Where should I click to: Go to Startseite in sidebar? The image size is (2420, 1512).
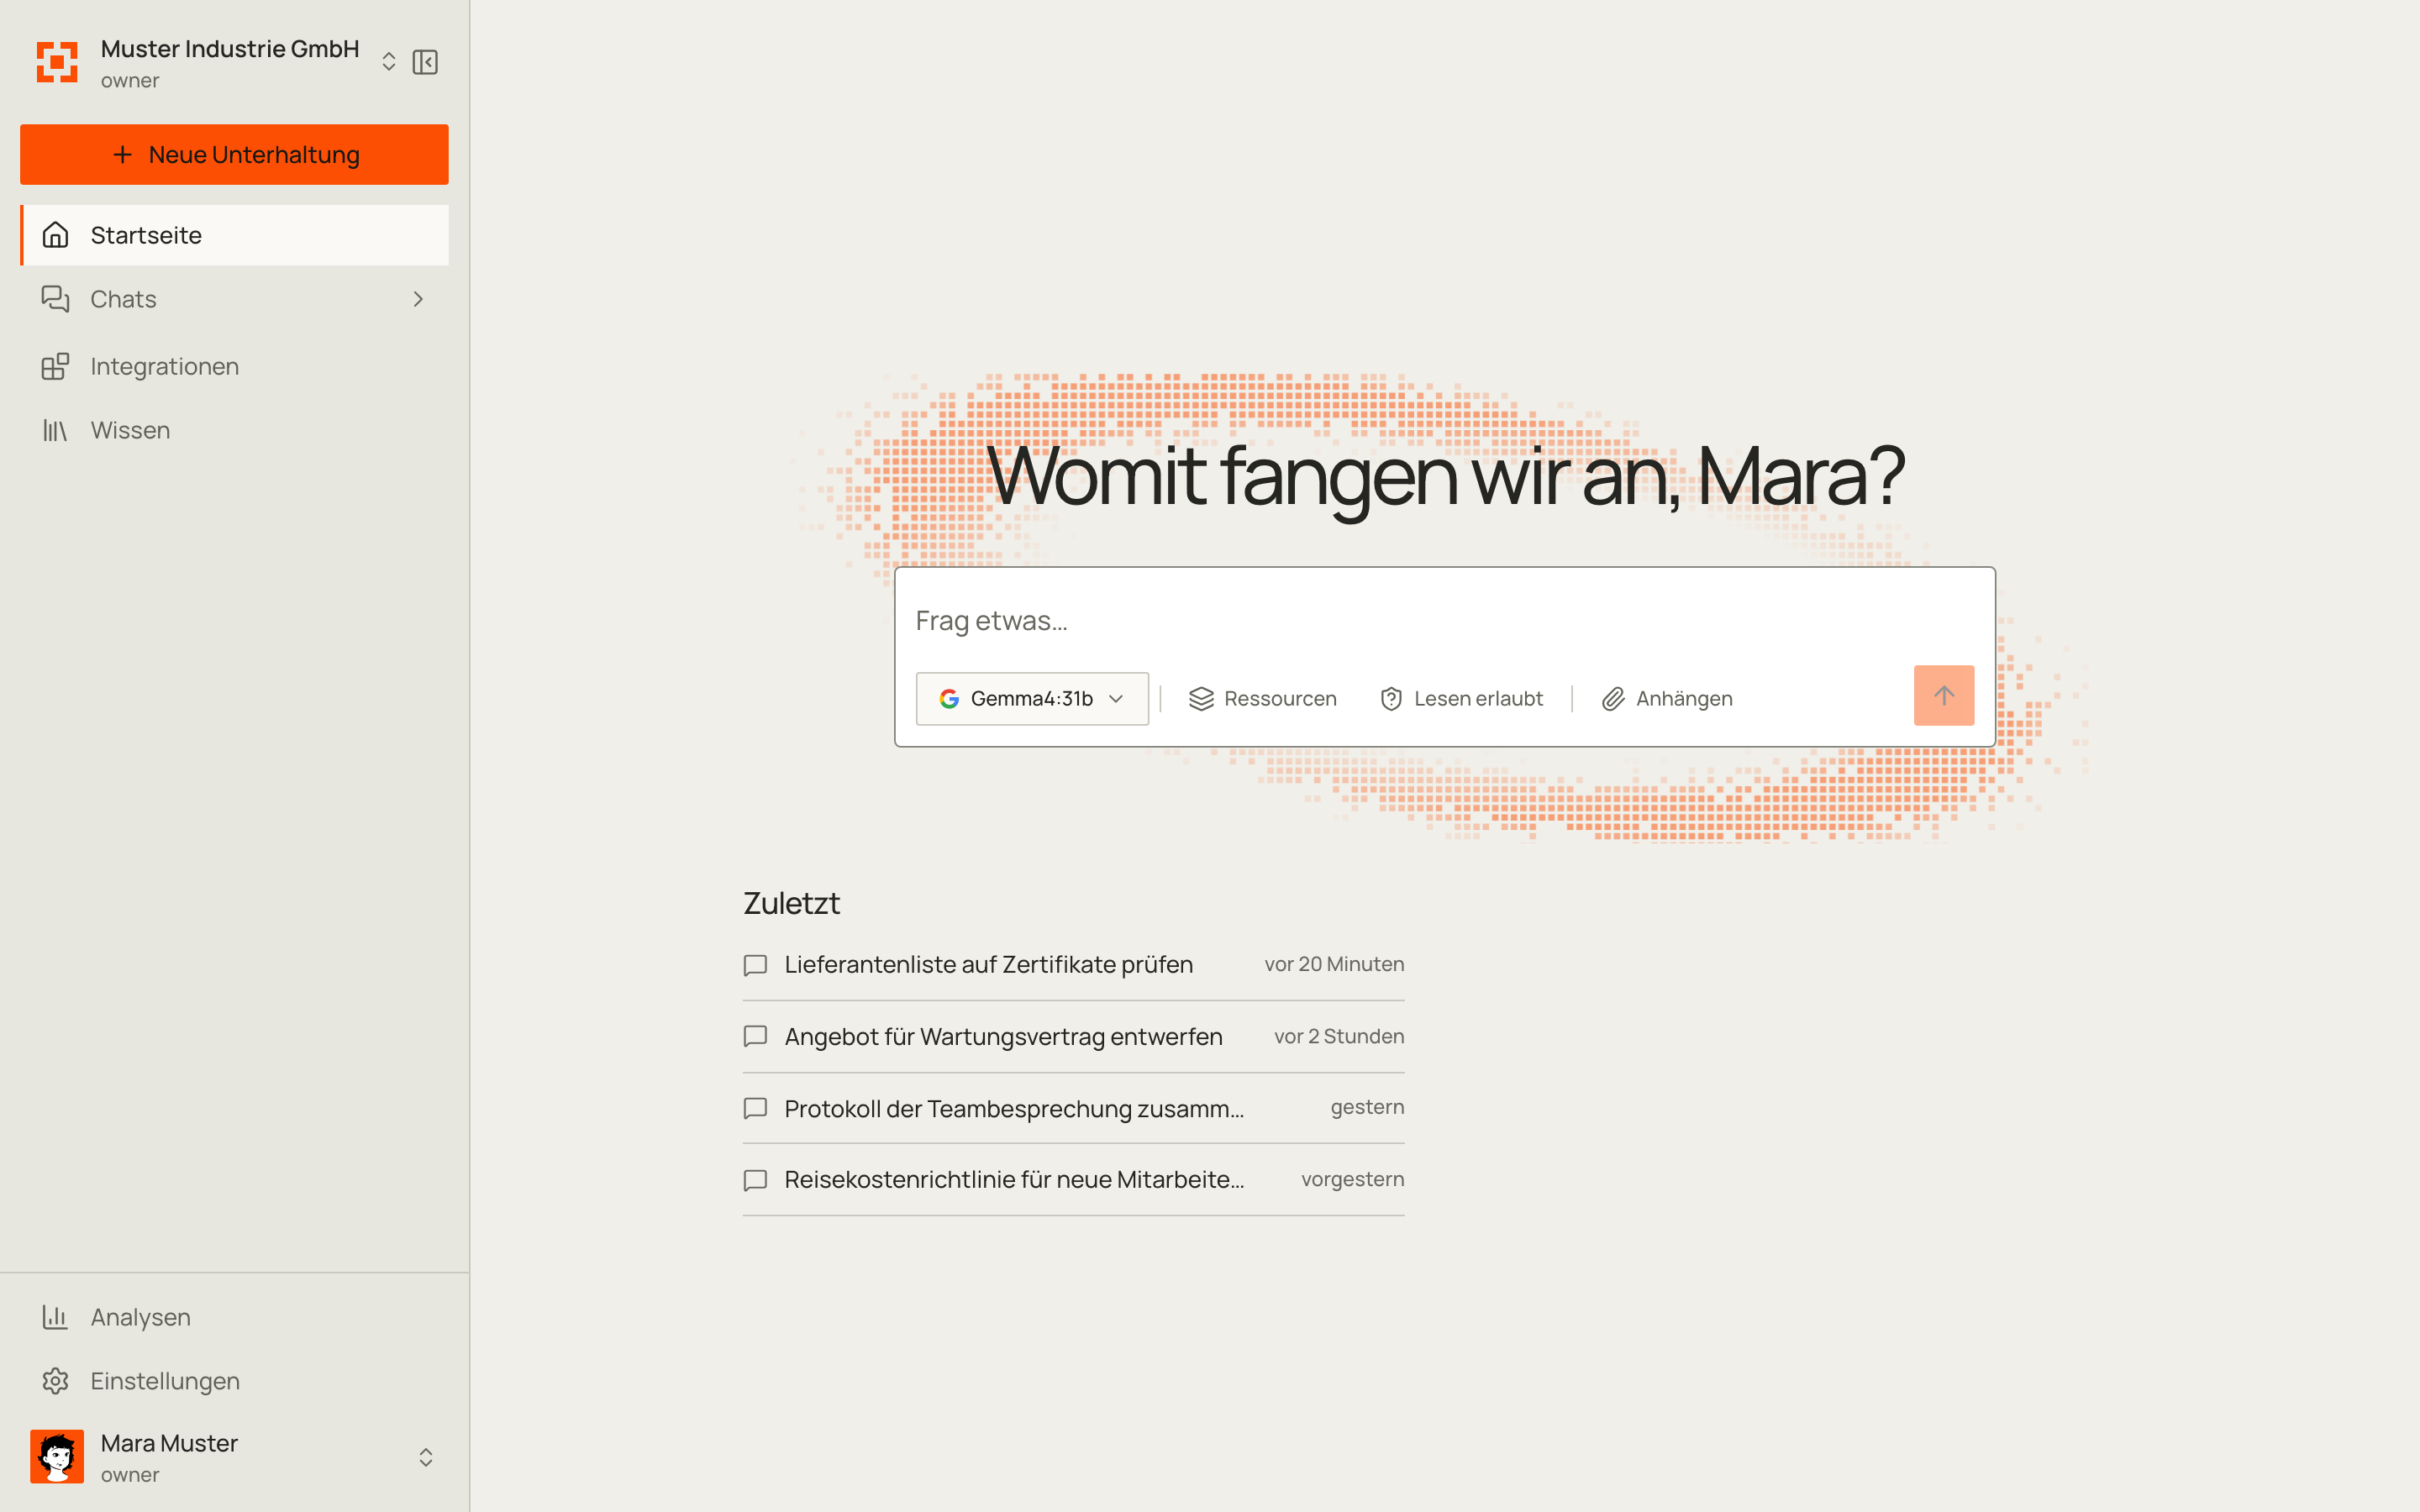(234, 235)
